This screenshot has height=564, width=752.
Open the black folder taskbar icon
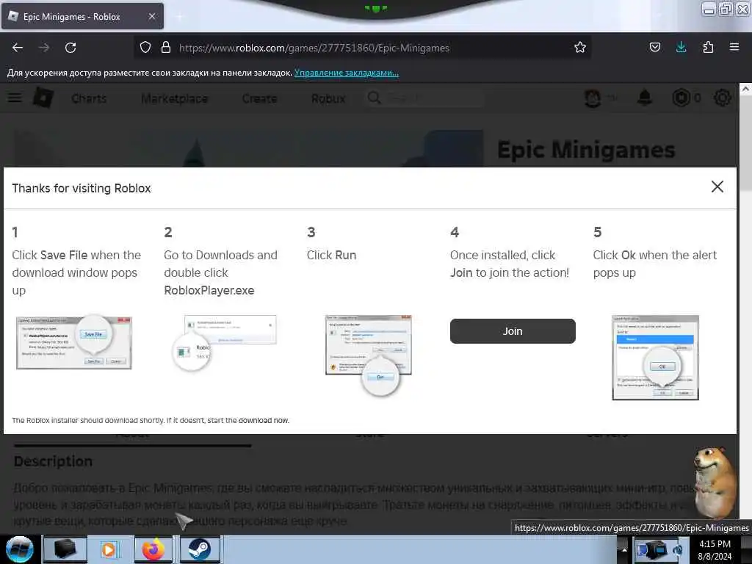(x=65, y=549)
